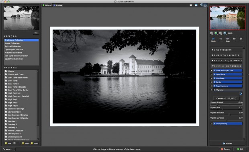Click the right panel collapse arrow
This screenshot has height=152, width=249.
[x=248, y=74]
